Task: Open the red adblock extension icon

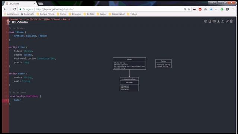Action: 200,9
